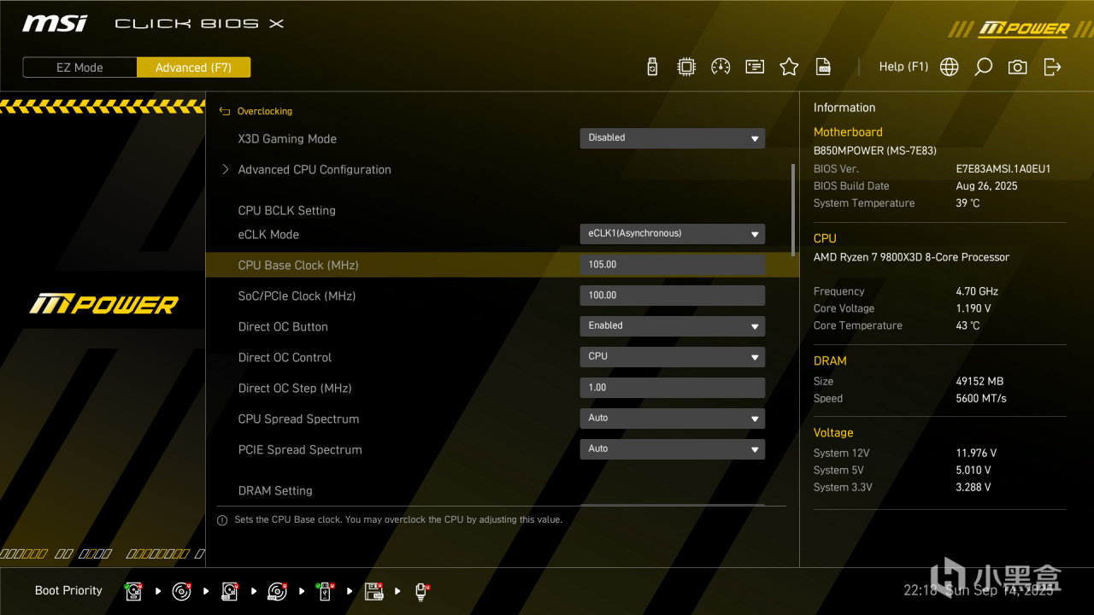This screenshot has width=1094, height=615.
Task: Select the USB CD/DVD boot device icon
Action: tap(278, 590)
